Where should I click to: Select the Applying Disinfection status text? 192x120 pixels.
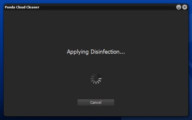[96, 52]
